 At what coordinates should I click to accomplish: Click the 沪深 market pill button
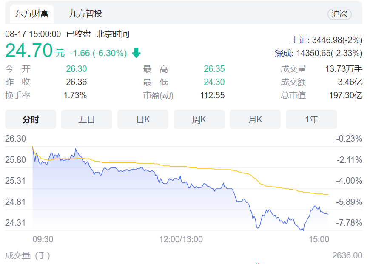click(x=339, y=14)
